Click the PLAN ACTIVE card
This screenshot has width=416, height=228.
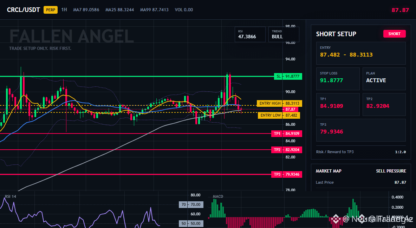(384, 79)
